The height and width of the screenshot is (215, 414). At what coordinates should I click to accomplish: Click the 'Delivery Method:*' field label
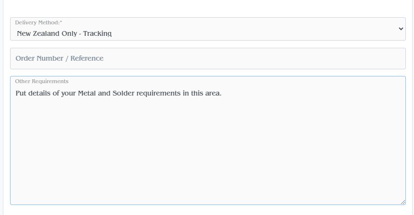[x=38, y=22]
